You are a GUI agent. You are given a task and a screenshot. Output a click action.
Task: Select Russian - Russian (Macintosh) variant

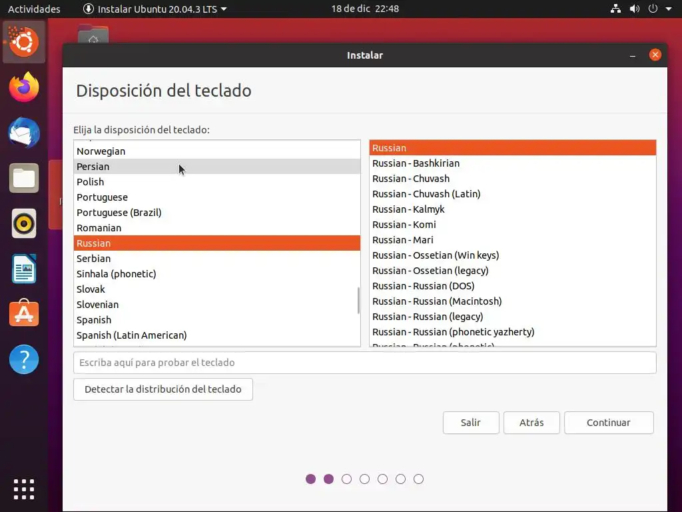513,301
